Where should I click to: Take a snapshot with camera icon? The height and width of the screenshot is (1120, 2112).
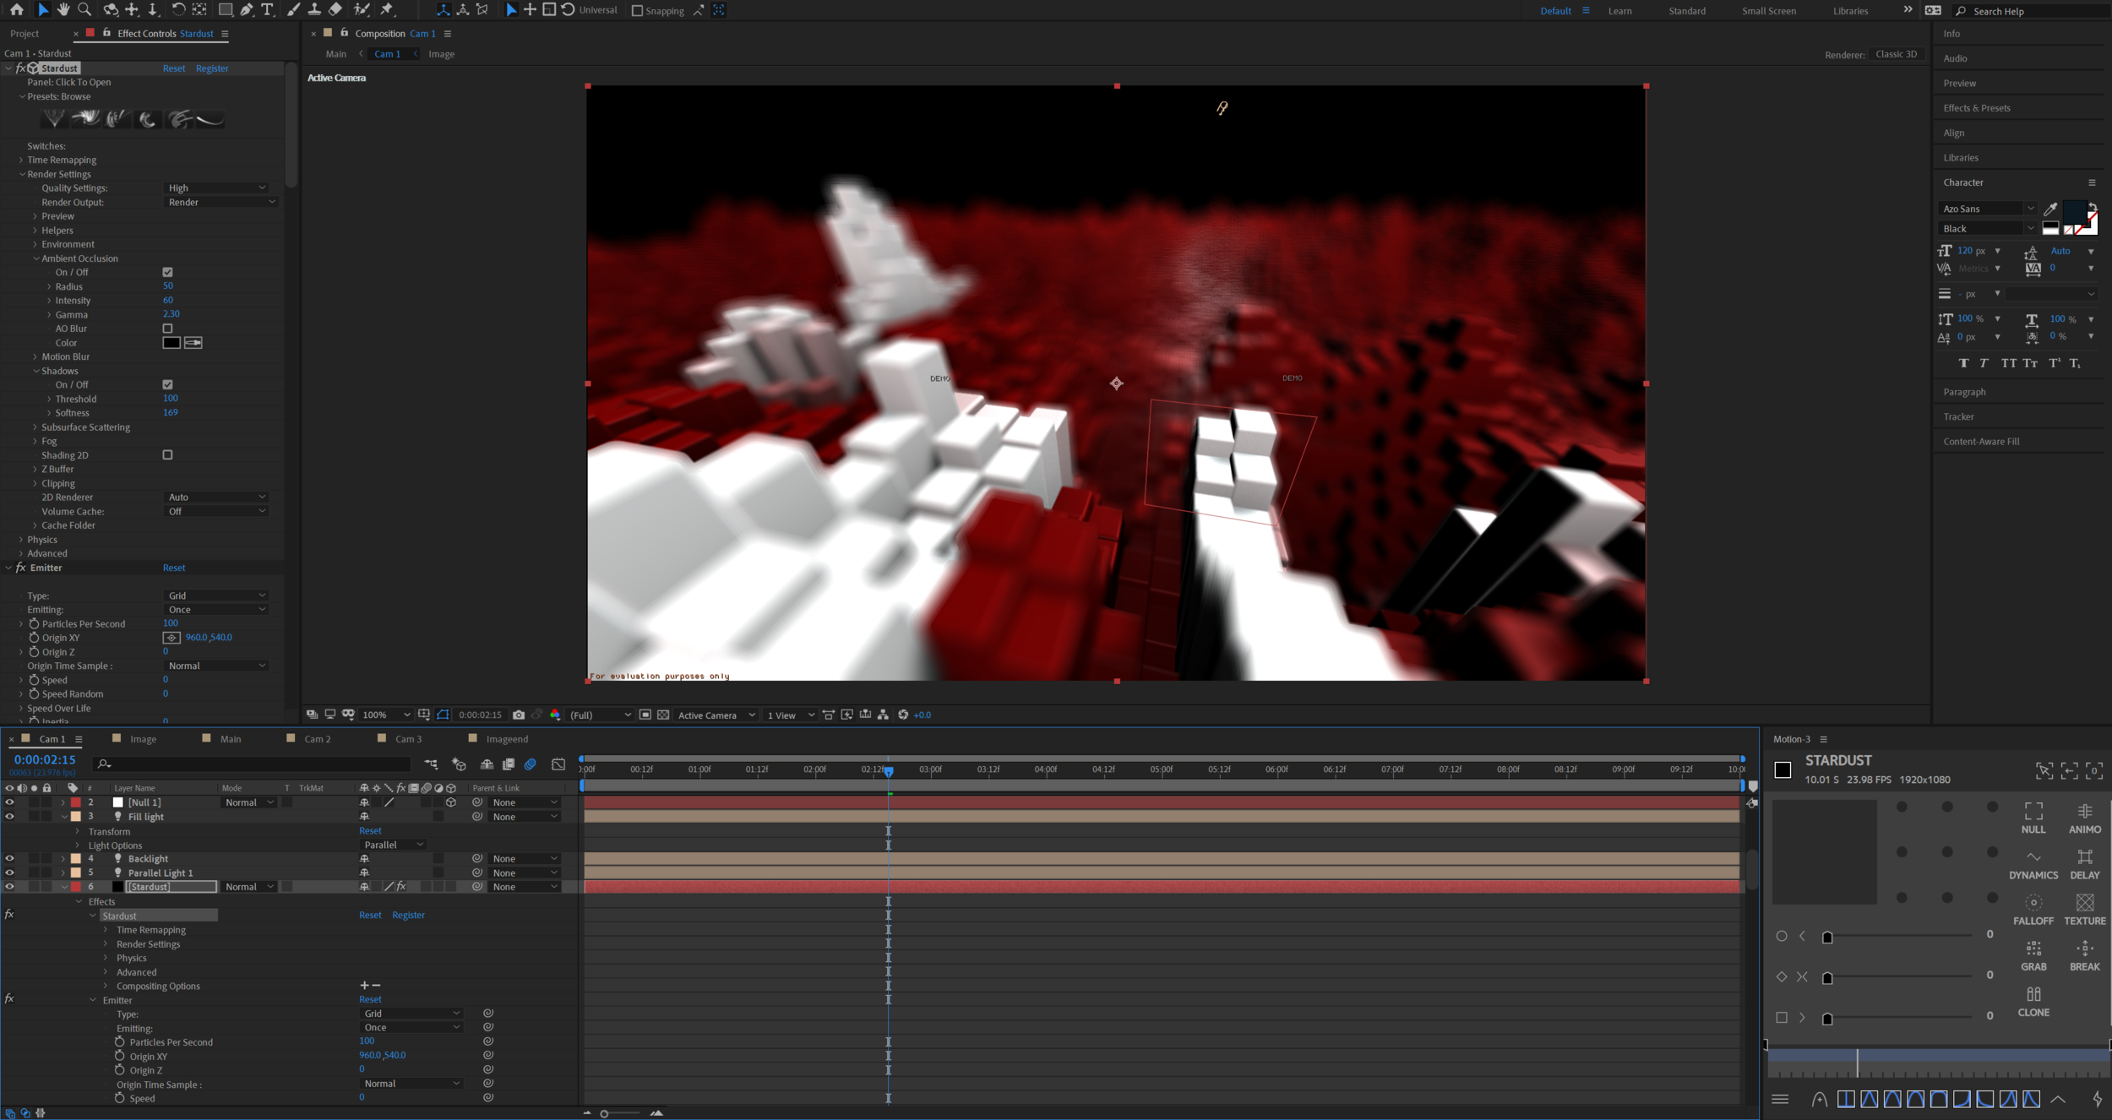click(519, 715)
